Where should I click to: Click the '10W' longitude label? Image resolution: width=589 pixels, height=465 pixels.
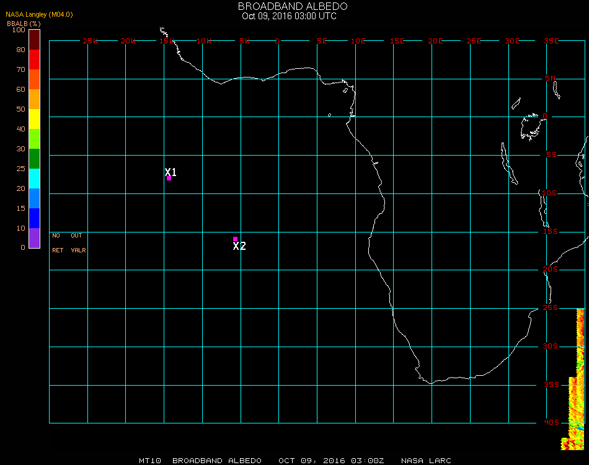(204, 41)
